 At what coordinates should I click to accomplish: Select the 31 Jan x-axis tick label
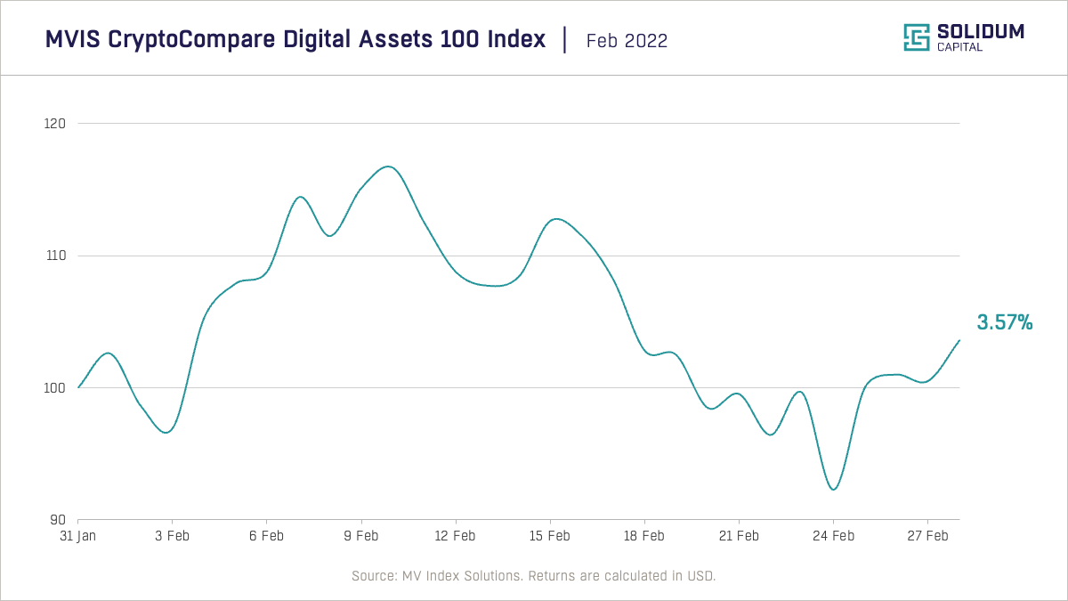(78, 536)
